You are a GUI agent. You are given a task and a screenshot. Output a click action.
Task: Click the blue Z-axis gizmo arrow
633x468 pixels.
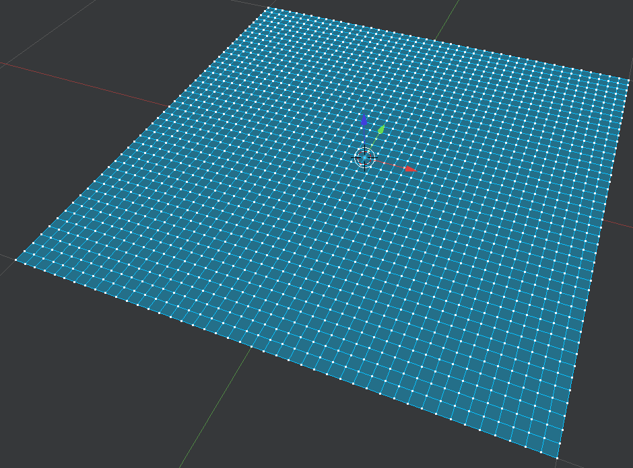click(x=364, y=120)
